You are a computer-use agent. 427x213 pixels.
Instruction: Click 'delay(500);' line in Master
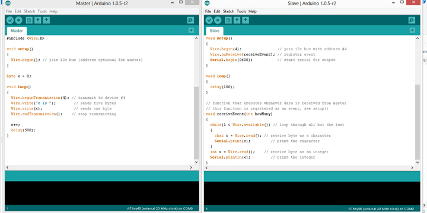[x=23, y=130]
